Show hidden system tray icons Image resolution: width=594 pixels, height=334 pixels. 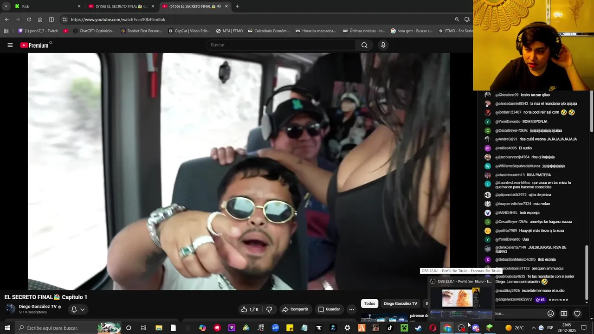click(533, 328)
